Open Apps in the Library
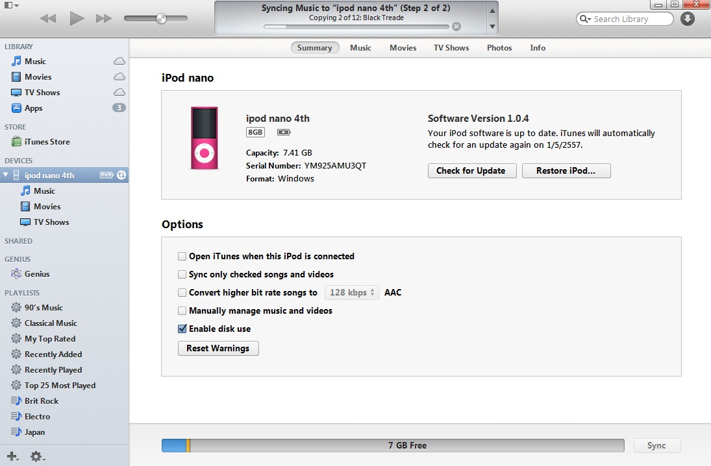Image resolution: width=711 pixels, height=466 pixels. pyautogui.click(x=33, y=108)
